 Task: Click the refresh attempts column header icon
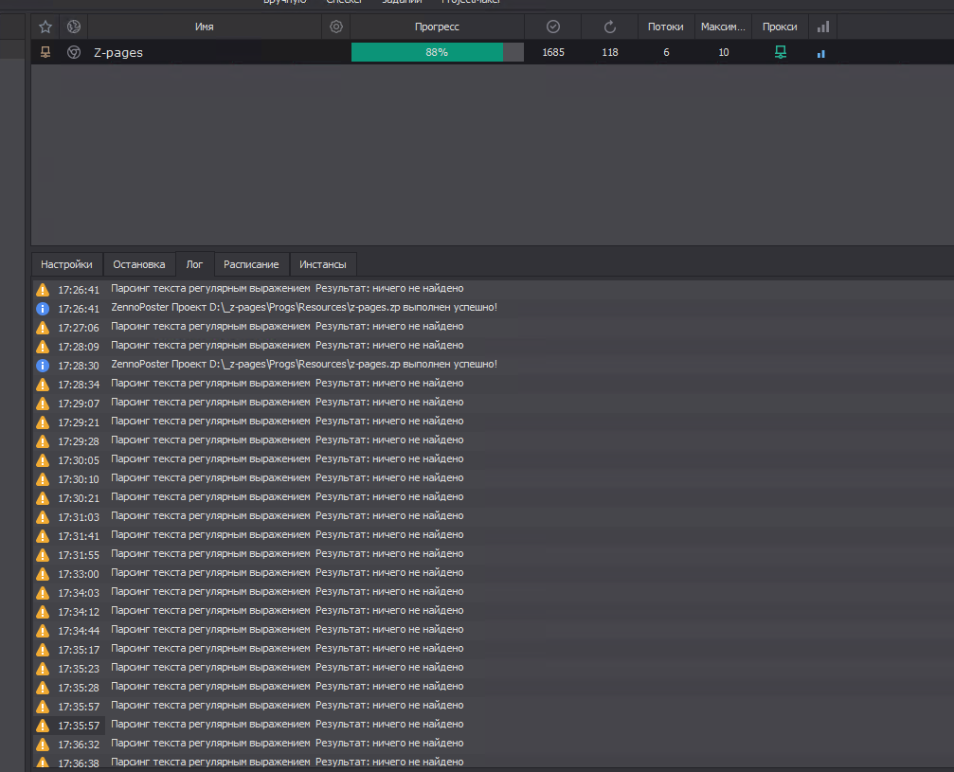coord(610,27)
